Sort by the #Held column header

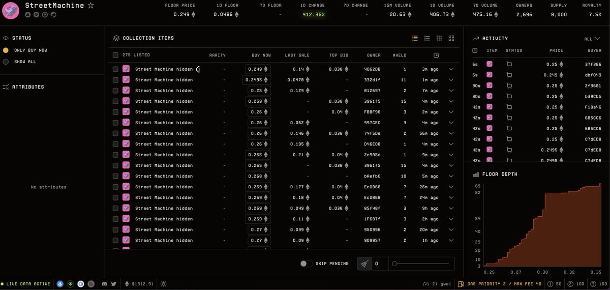[x=400, y=55]
